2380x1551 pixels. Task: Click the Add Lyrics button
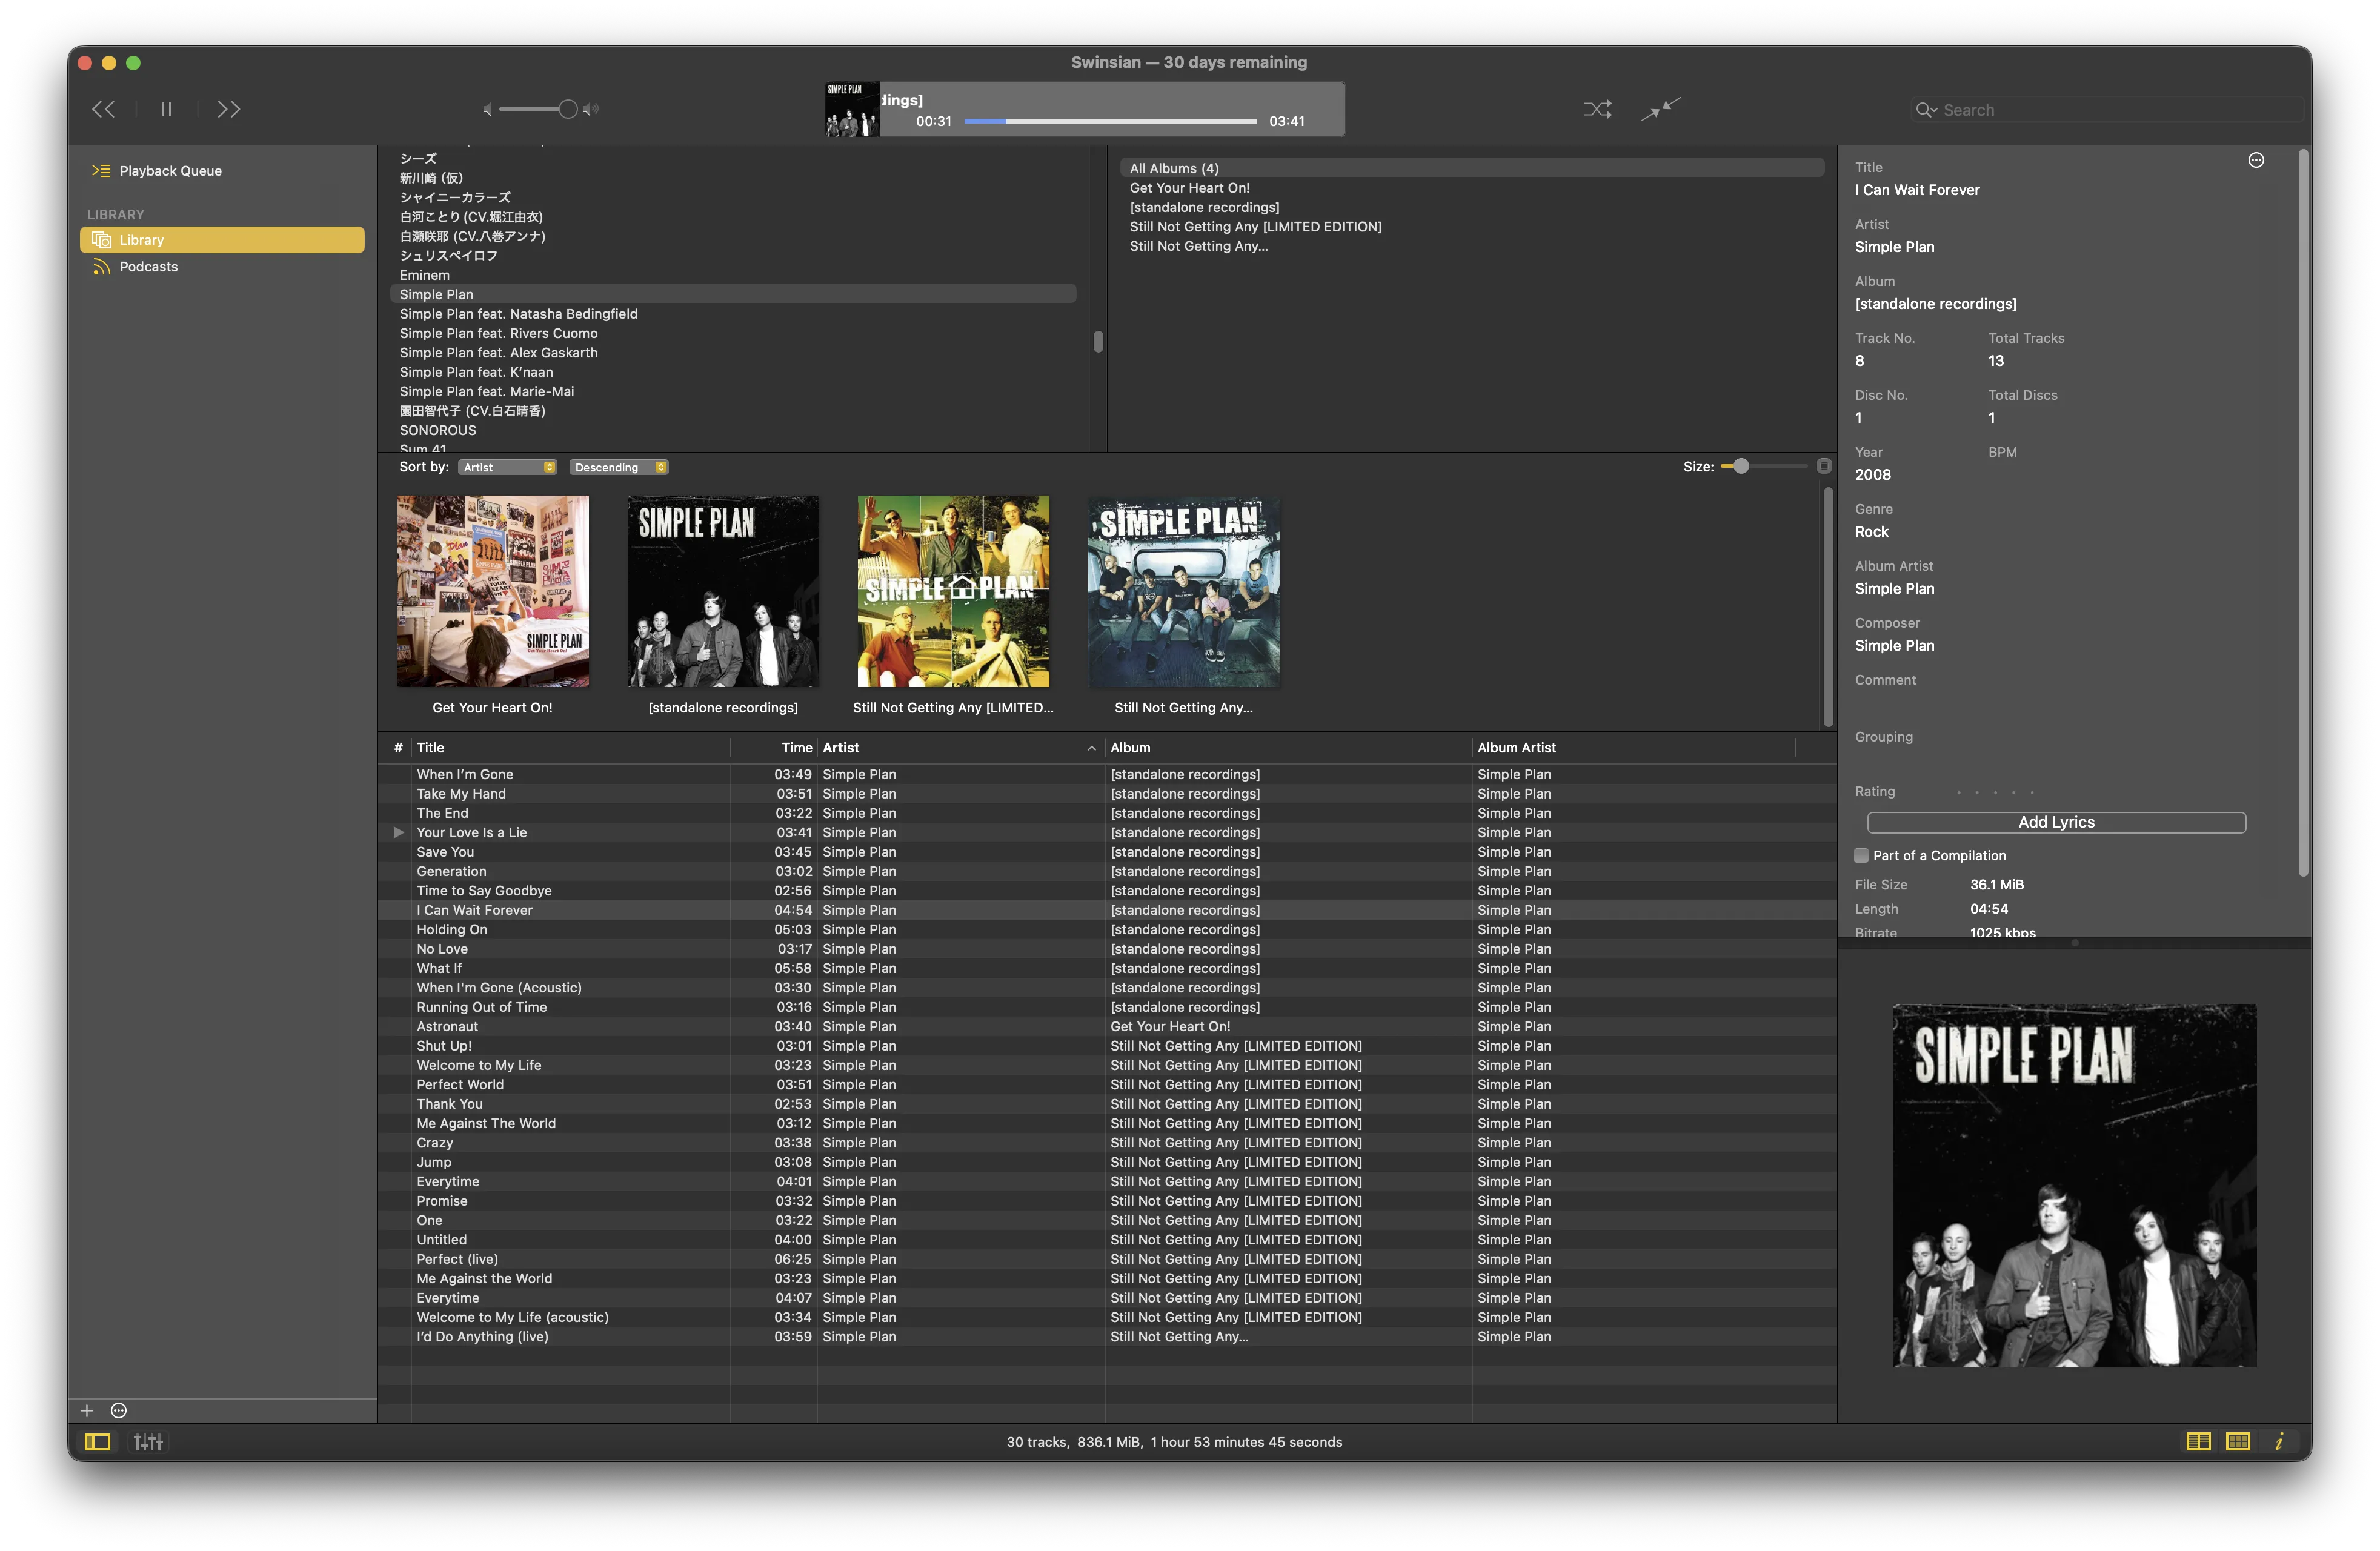[2056, 822]
